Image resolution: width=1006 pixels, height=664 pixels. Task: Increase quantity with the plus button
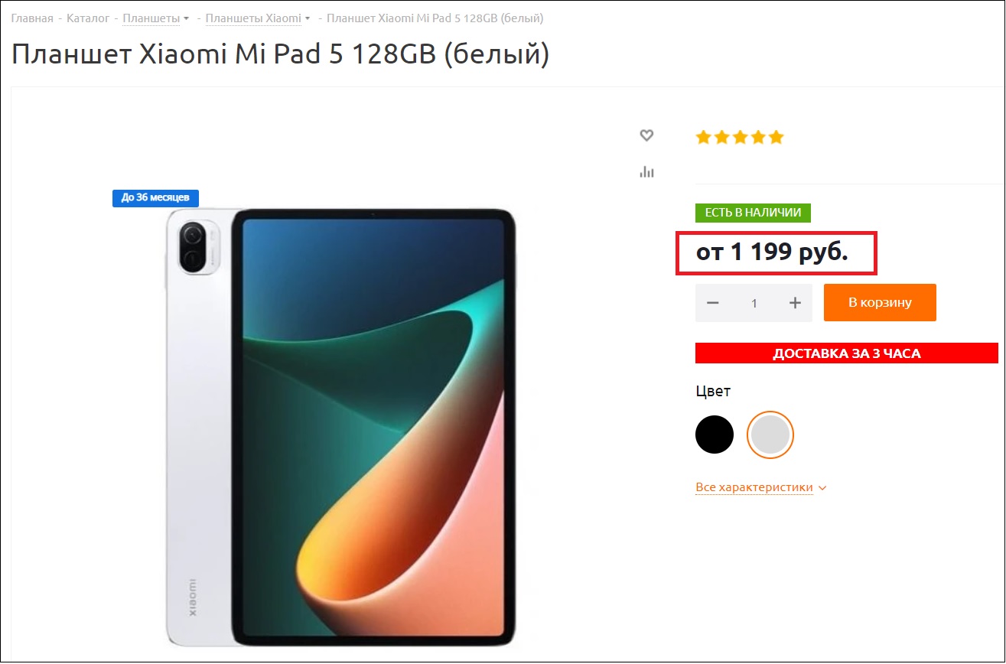pyautogui.click(x=795, y=303)
